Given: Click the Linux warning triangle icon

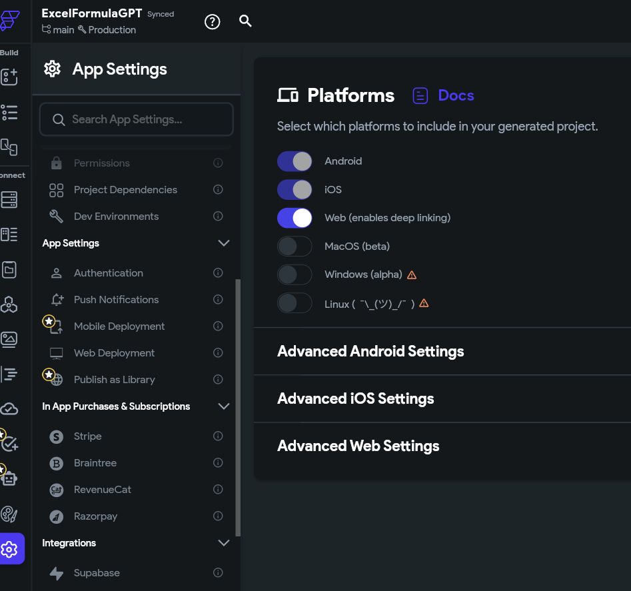Looking at the screenshot, I should click(424, 303).
